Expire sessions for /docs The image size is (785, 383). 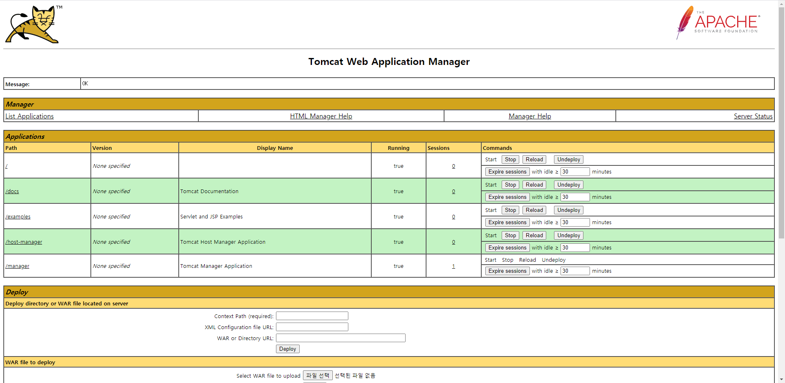507,197
